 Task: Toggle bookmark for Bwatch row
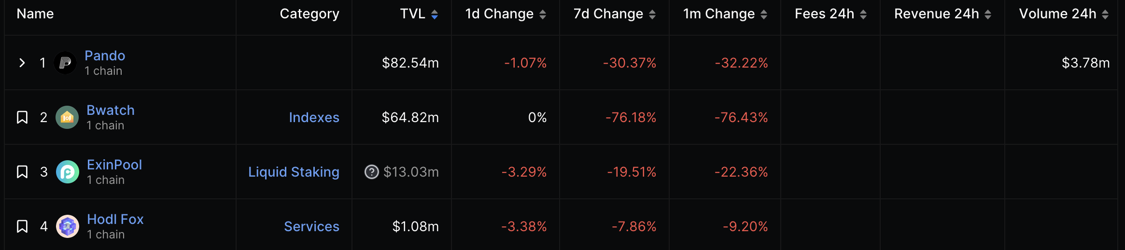pyautogui.click(x=22, y=117)
